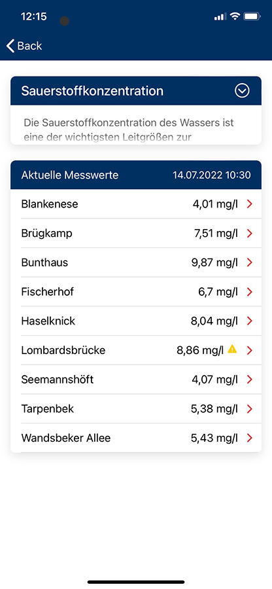Open the Wandsbeker Allee entry
The width and height of the screenshot is (272, 589).
click(136, 438)
